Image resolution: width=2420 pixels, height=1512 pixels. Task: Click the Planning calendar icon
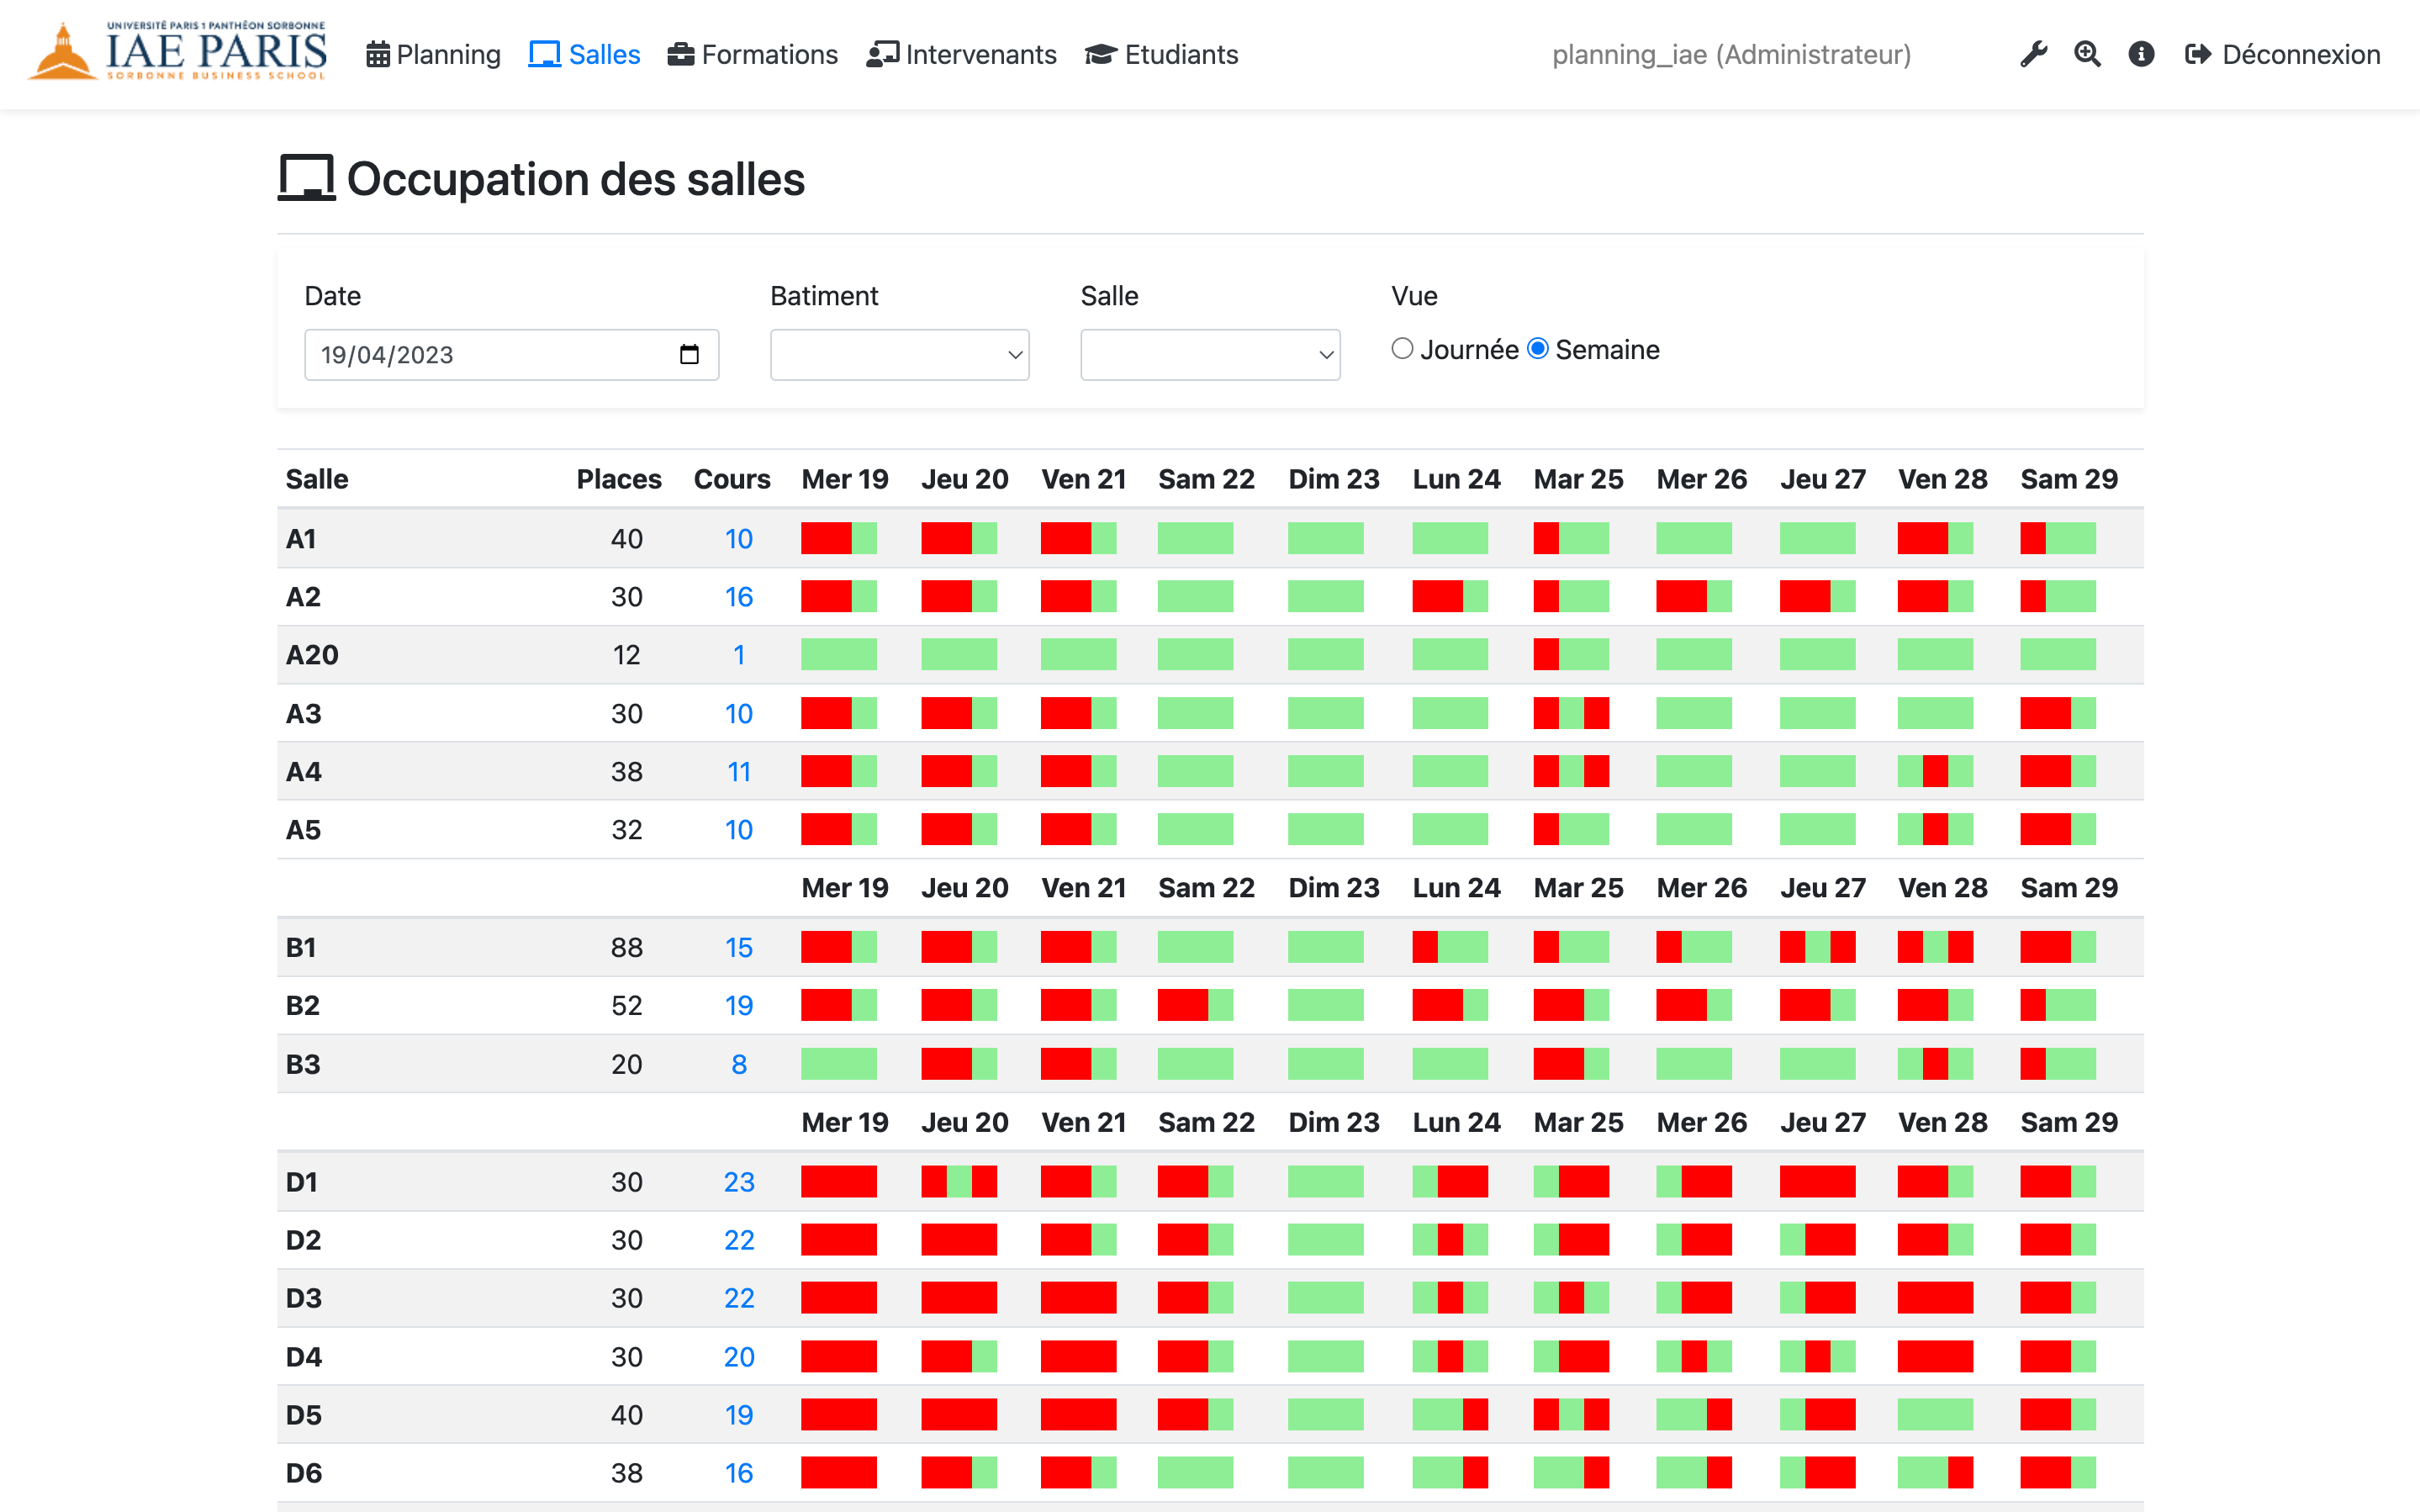pos(378,55)
